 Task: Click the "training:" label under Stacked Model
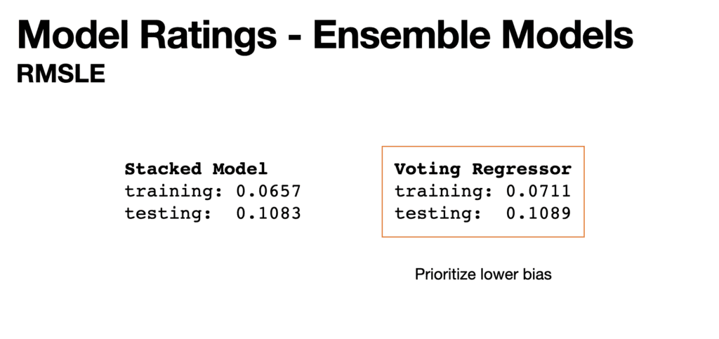pyautogui.click(x=164, y=191)
